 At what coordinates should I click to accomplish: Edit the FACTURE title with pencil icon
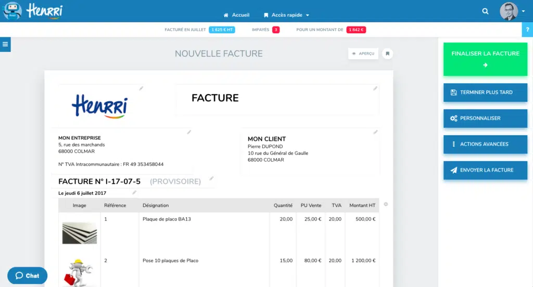[375, 88]
